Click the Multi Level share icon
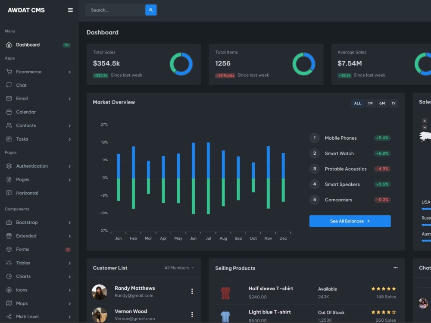This screenshot has width=431, height=323. [x=9, y=317]
